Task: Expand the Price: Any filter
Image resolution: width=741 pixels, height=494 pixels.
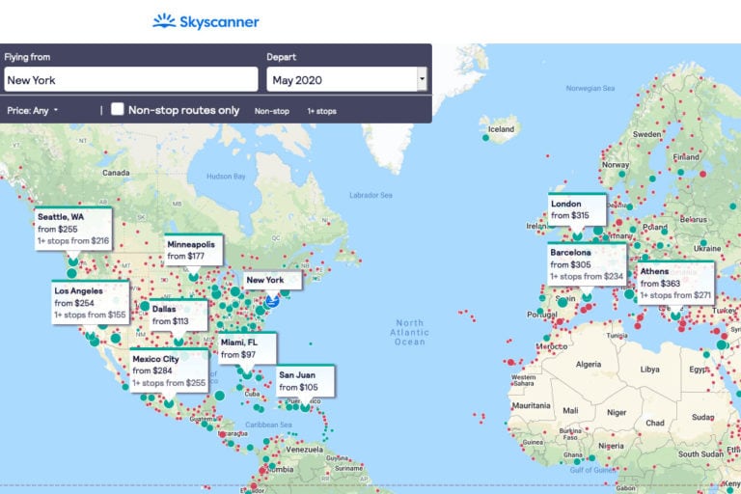Action: 32,111
